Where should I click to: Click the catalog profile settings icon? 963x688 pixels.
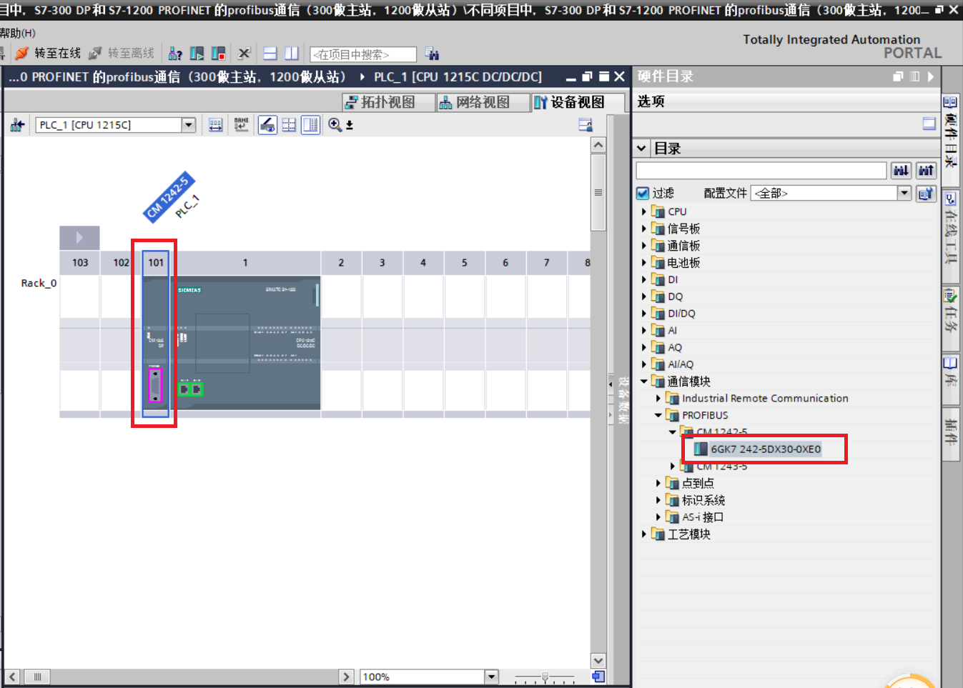coord(926,193)
